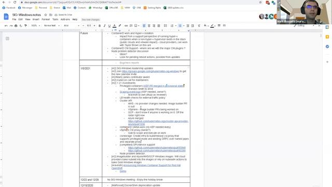Click the Add comment icon
This screenshot has height=187, width=332.
[131, 25]
